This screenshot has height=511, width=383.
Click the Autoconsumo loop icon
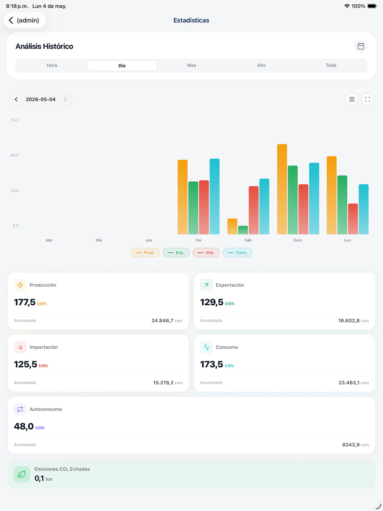tap(20, 409)
